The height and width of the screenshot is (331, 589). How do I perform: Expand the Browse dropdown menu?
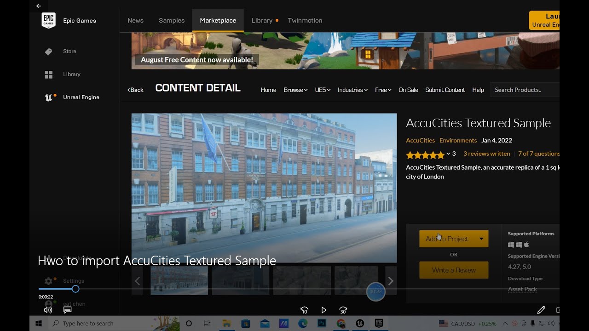(x=295, y=90)
